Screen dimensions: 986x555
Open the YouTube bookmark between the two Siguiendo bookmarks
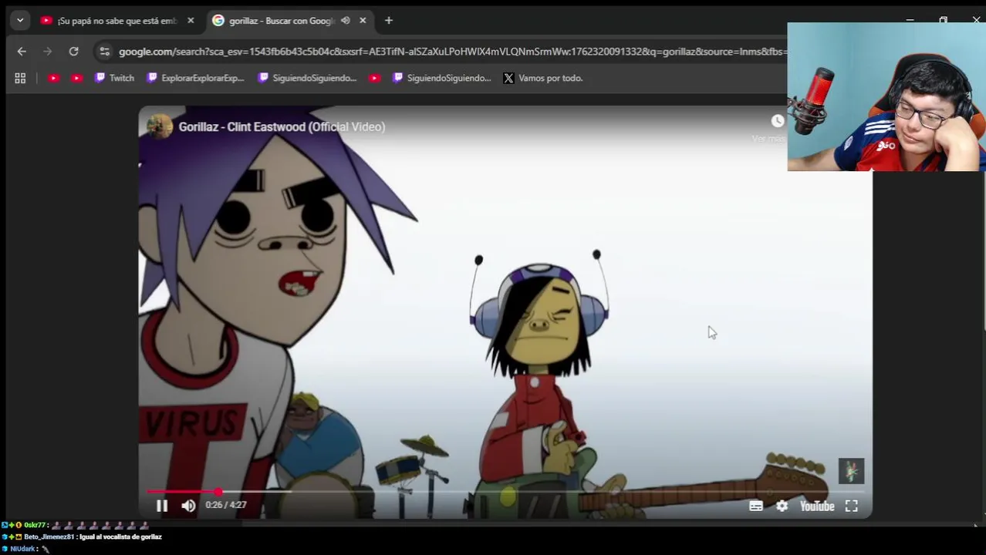(x=374, y=78)
